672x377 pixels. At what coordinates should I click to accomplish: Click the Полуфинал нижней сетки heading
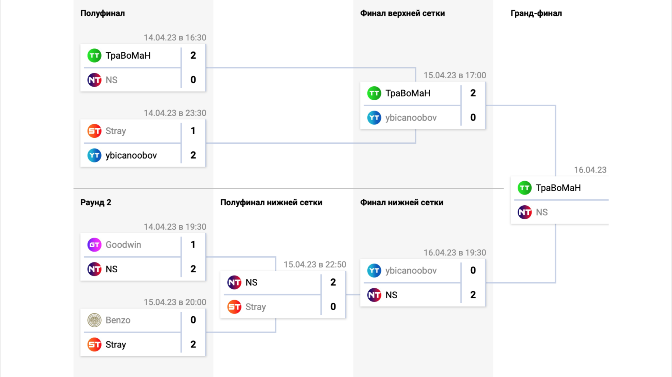[x=271, y=202]
